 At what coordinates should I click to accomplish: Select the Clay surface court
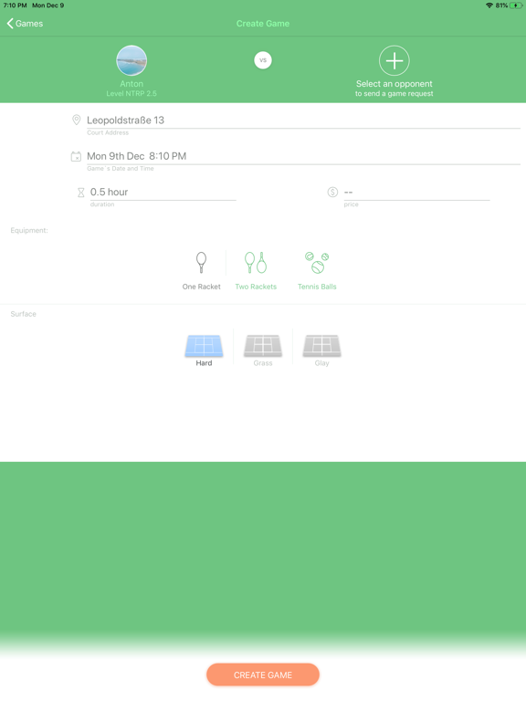[322, 350]
